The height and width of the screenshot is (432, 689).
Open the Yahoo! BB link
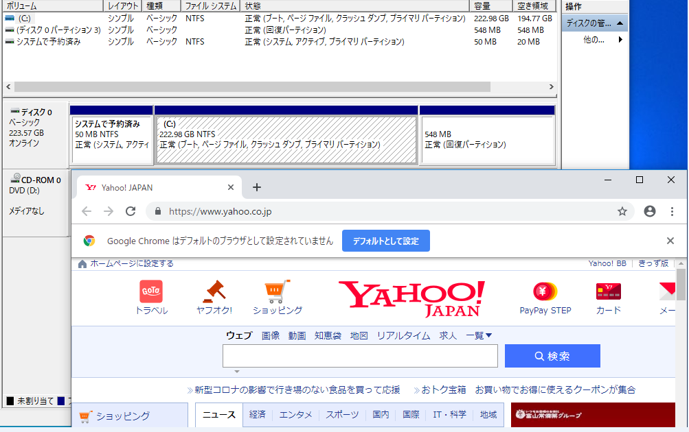click(x=607, y=263)
